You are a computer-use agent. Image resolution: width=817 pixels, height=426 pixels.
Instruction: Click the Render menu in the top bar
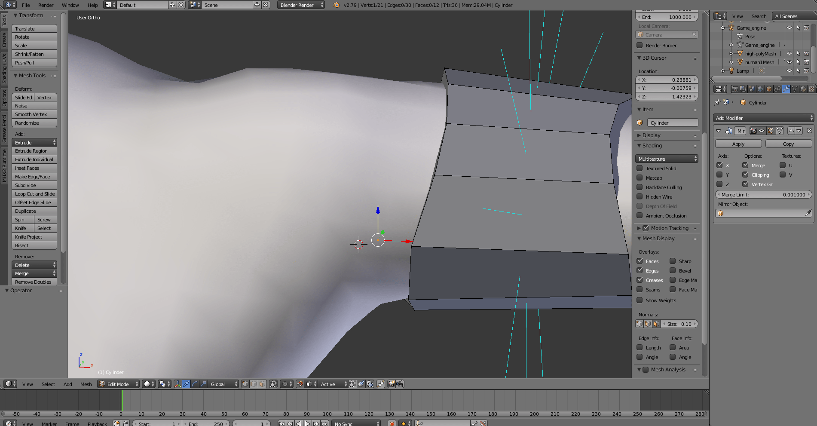point(46,5)
